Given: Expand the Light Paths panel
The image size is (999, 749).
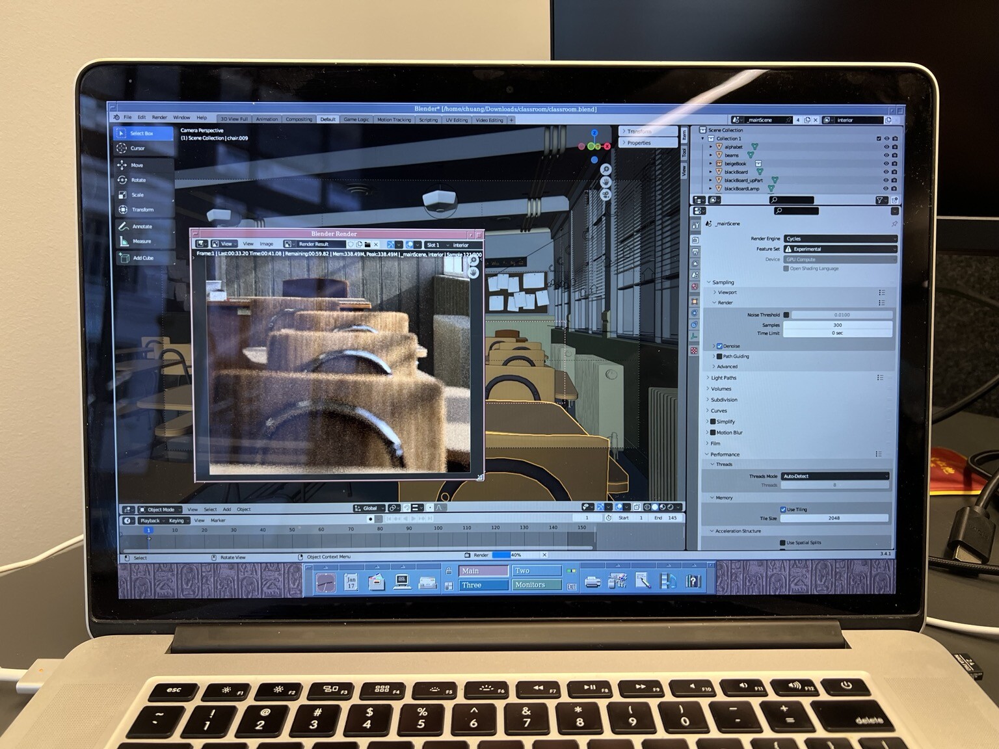Looking at the screenshot, I should [723, 378].
